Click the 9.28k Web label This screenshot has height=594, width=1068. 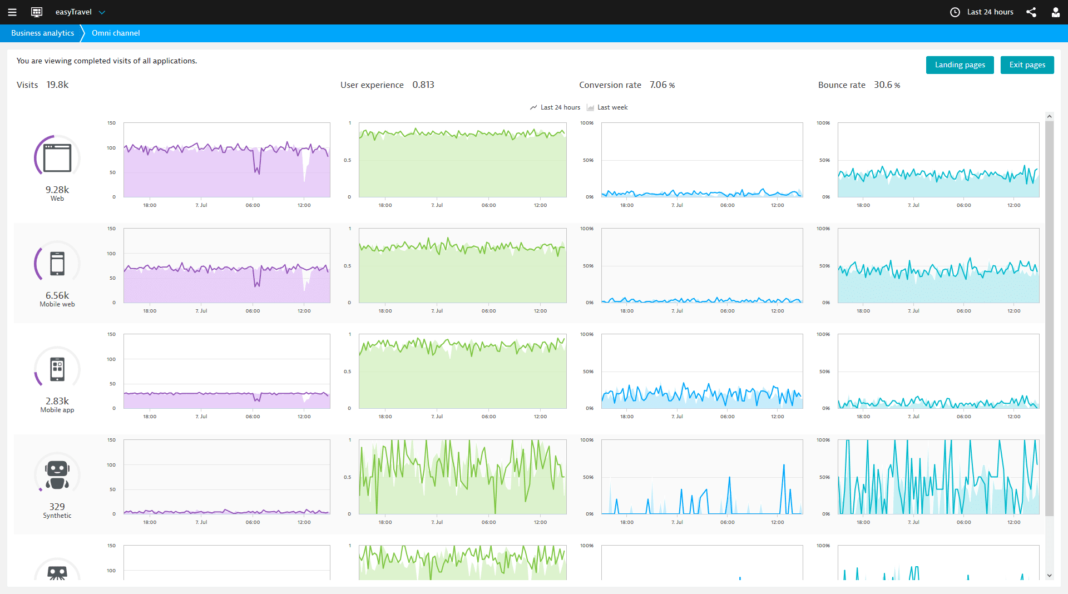(x=57, y=194)
